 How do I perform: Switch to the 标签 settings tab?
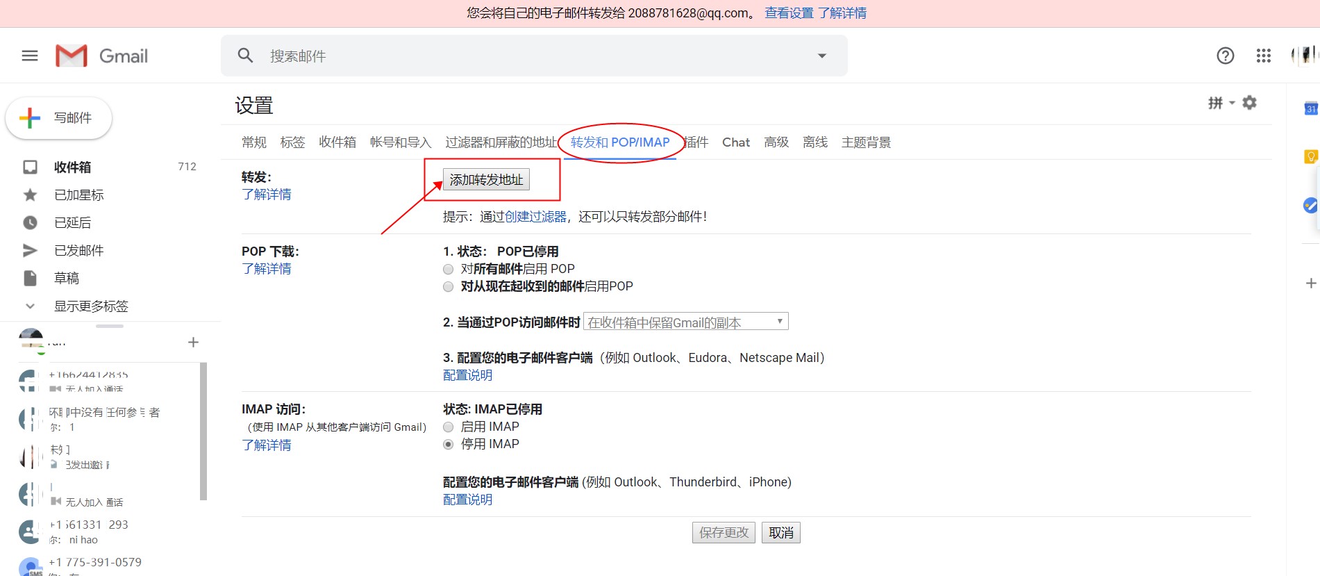pyautogui.click(x=292, y=142)
